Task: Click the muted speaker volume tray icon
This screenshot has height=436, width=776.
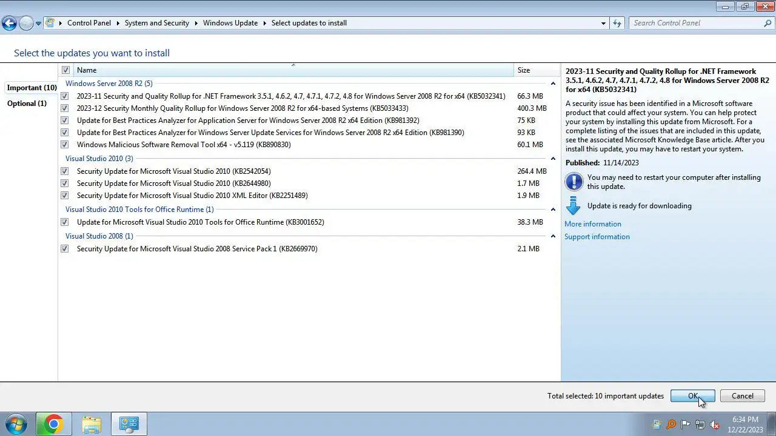Action: pyautogui.click(x=715, y=424)
